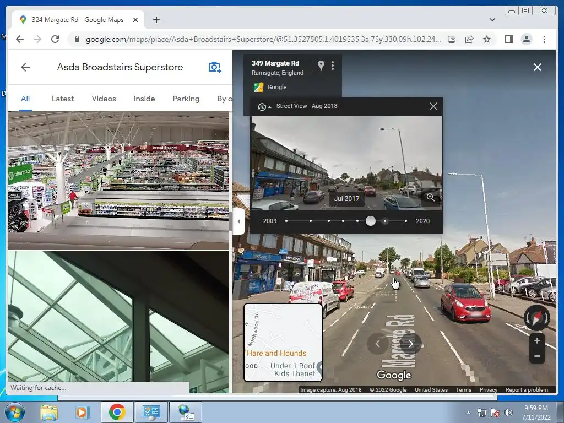Screen dimensions: 564x423
Task: Add a photo with the camera icon
Action: [215, 67]
